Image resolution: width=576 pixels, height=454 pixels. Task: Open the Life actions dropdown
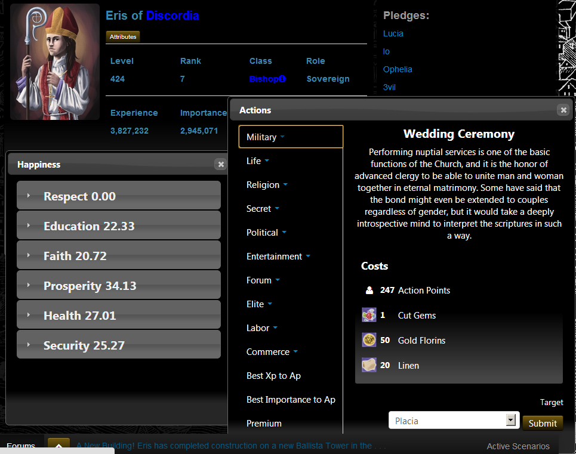click(x=257, y=160)
